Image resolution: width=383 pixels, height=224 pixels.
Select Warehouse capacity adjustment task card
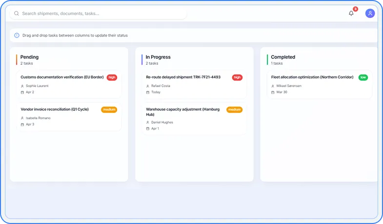[183, 112]
